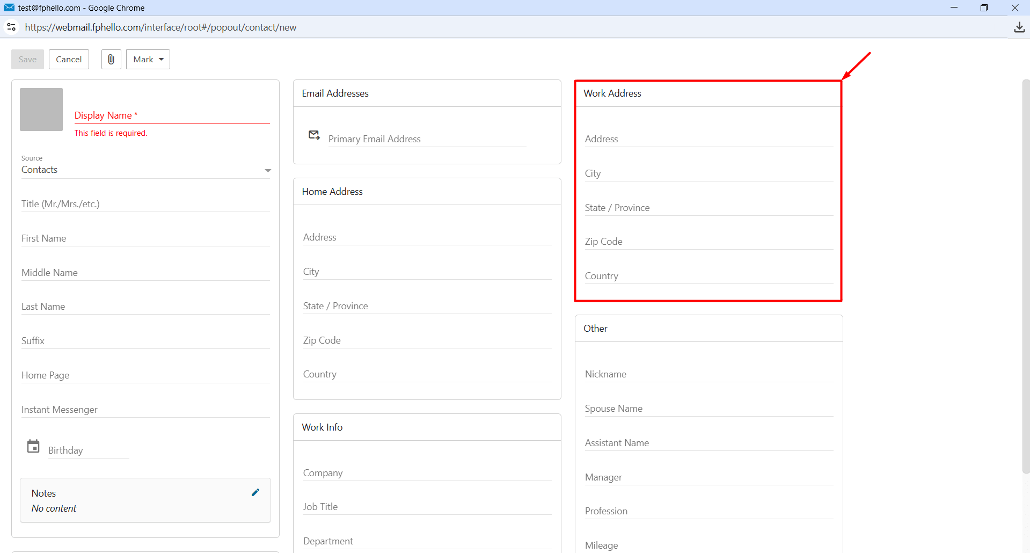Click the site information icon in address bar
The width and height of the screenshot is (1030, 553).
tap(11, 27)
